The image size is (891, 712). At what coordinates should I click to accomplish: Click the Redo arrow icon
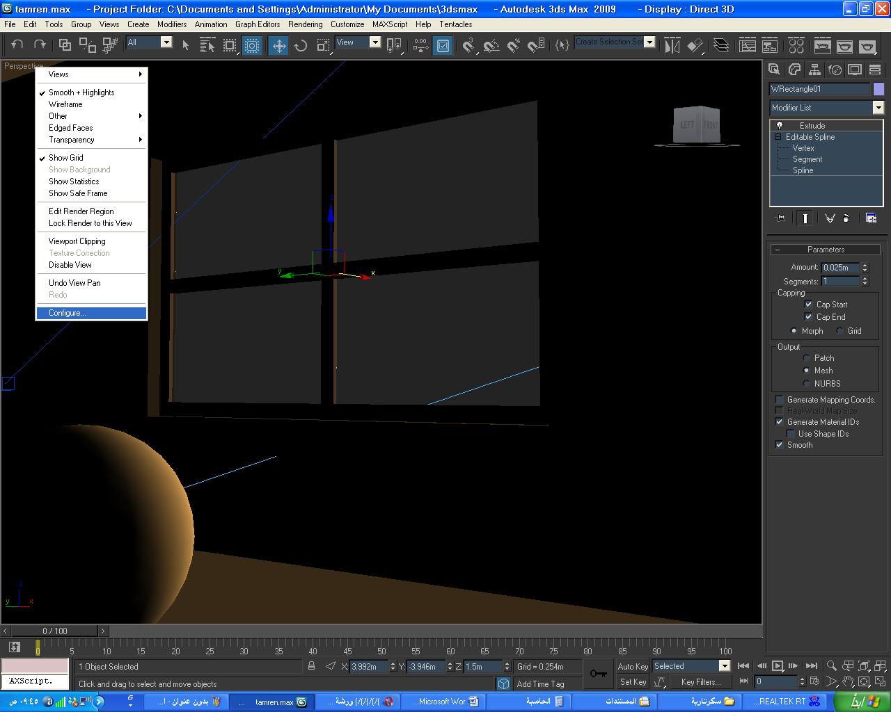[x=40, y=45]
